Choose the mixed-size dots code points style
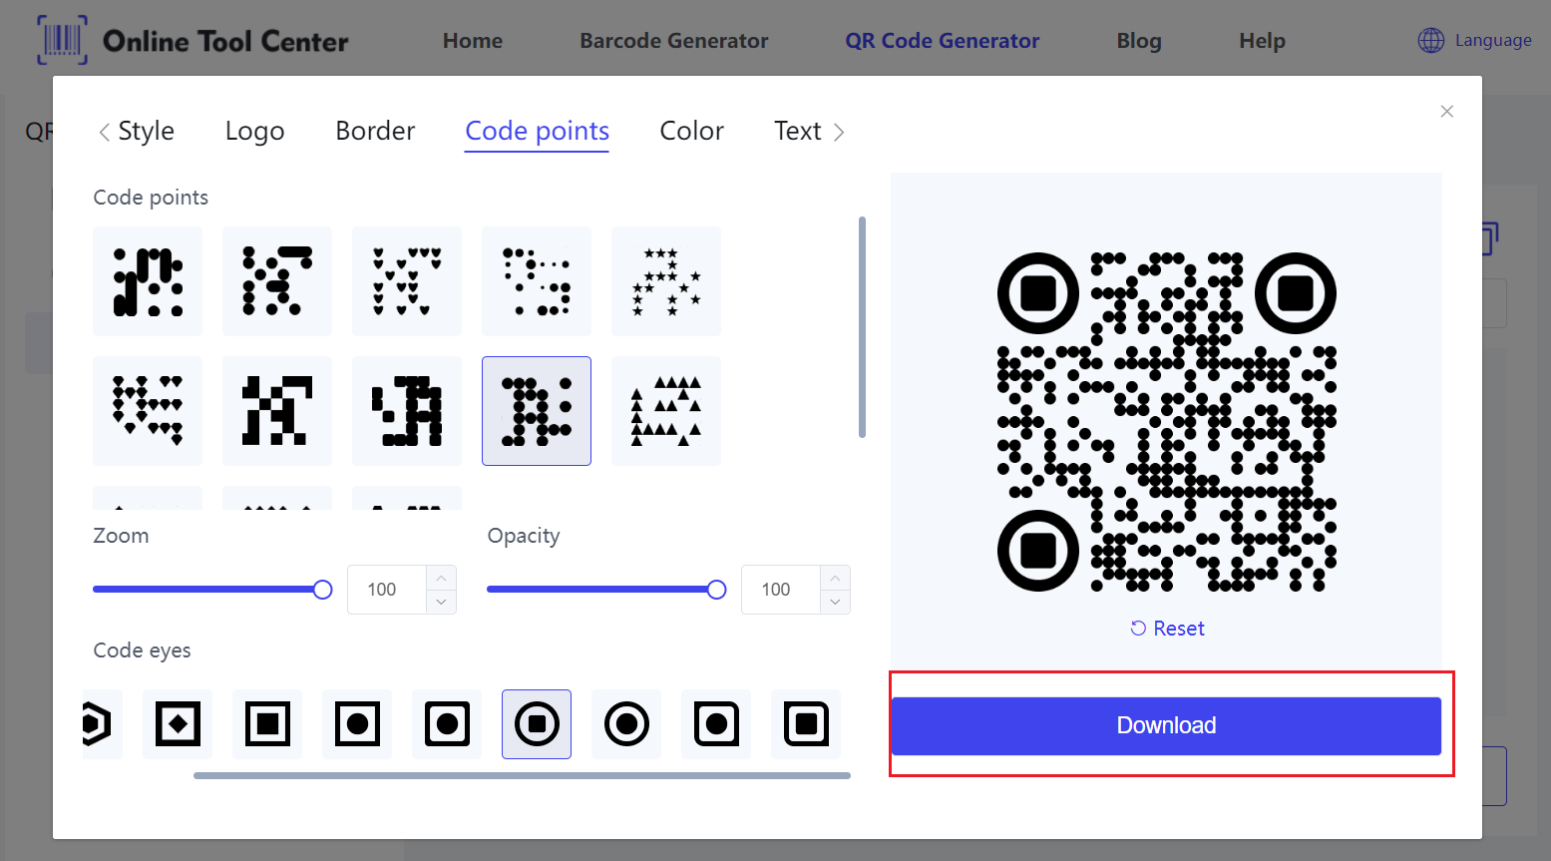The image size is (1551, 861). (537, 281)
